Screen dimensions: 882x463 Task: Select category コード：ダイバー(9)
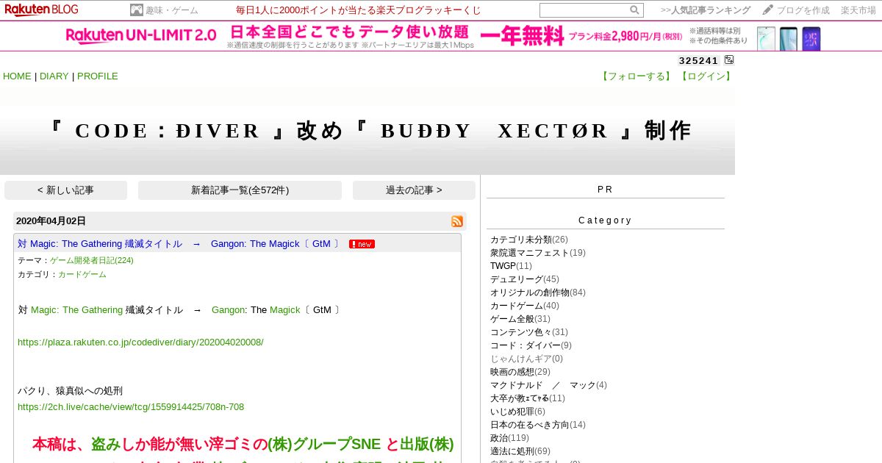point(531,345)
